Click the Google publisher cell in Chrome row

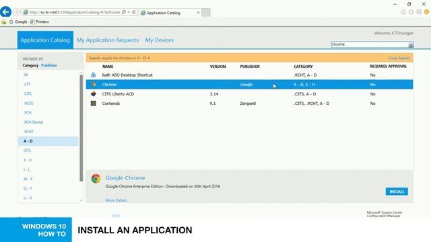246,85
